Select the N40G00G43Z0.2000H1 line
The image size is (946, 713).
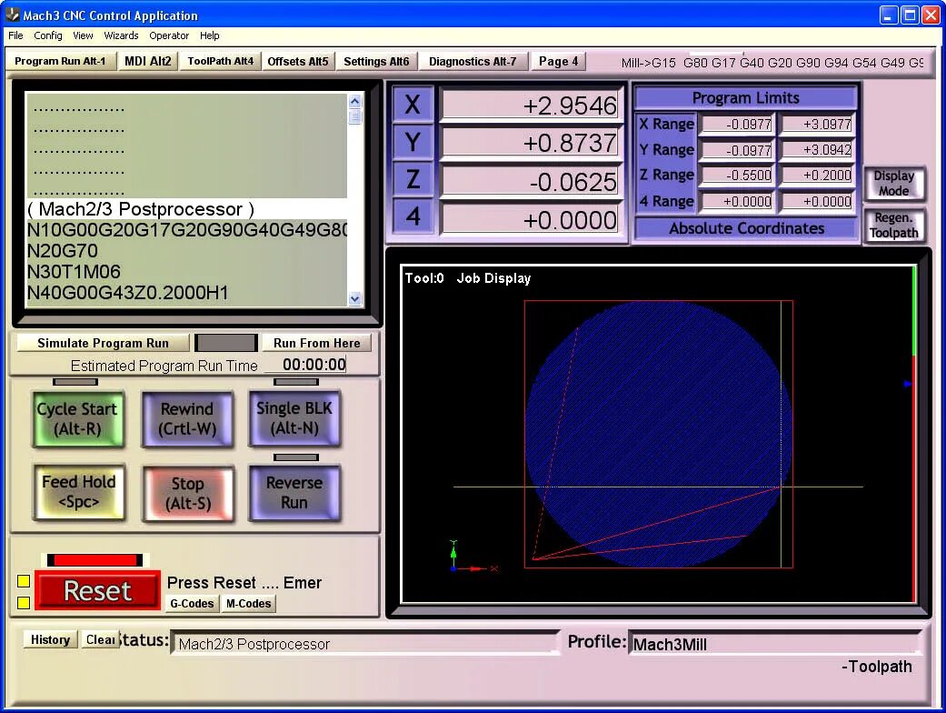click(186, 293)
